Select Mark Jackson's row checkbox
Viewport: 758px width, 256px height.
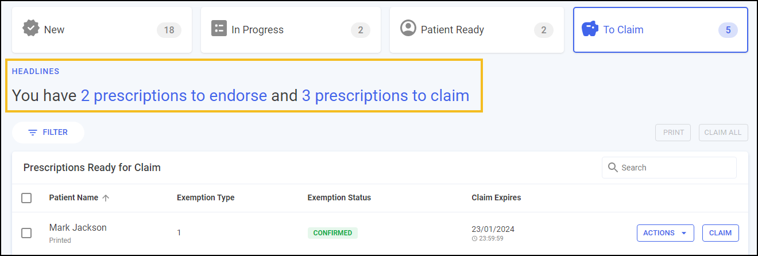point(26,233)
